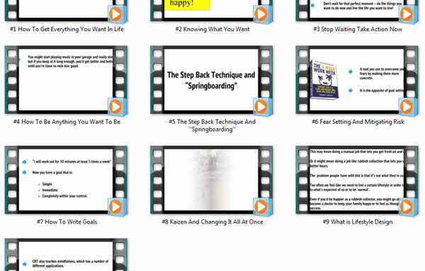Click the play icon on Step Back Technique video
Screen dimensions: 425x271
click(261, 107)
